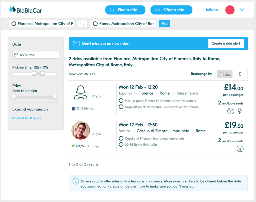The image size is (256, 202).
Task: Click the 'Lipomo' route origin
Action: click(125, 93)
